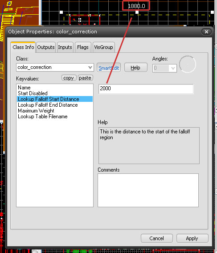Switch to the Flags tab
The image size is (217, 253).
point(83,47)
